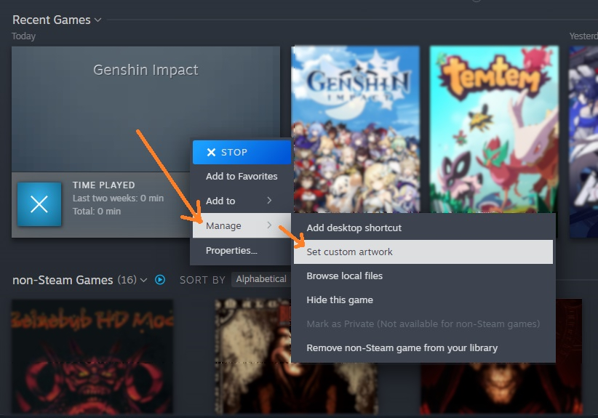The width and height of the screenshot is (598, 418).
Task: Open the Temtem game cover
Action: click(x=494, y=129)
